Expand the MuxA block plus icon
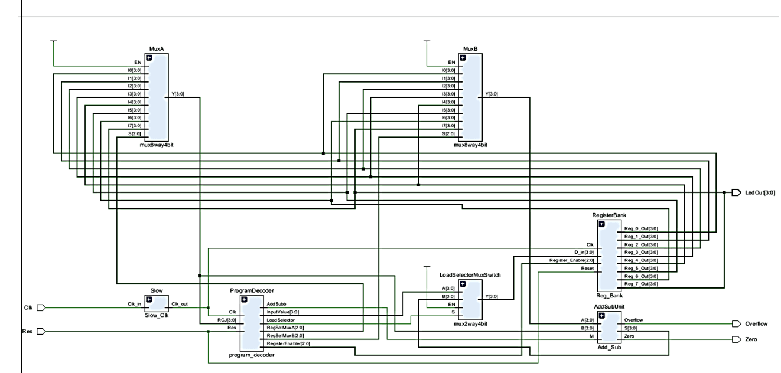Screen dimensions: 781x373 click(149, 57)
